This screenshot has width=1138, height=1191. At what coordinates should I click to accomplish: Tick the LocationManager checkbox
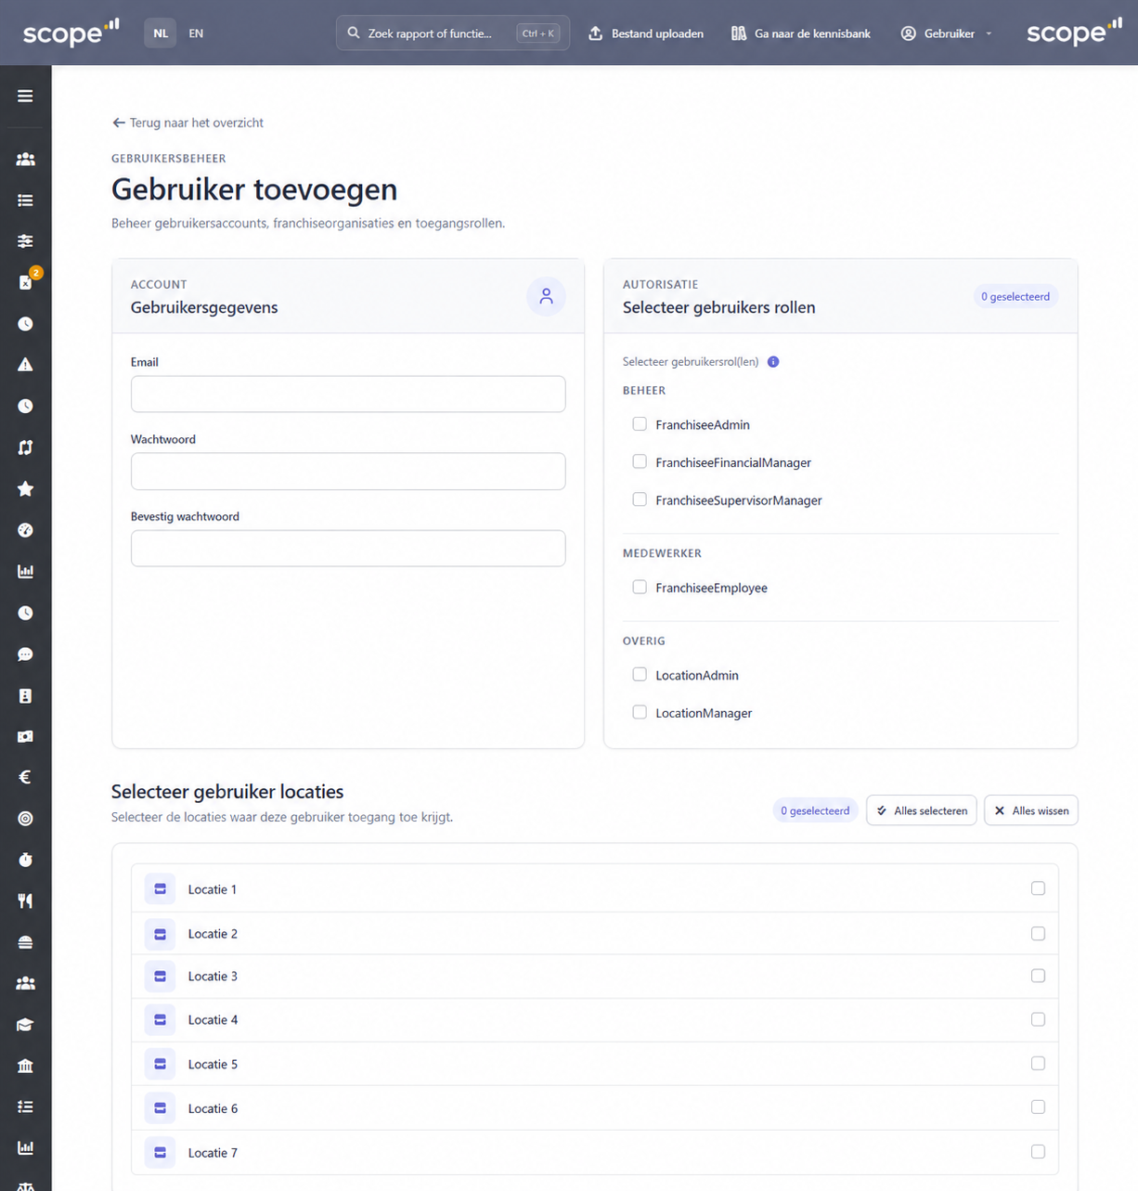(x=640, y=712)
